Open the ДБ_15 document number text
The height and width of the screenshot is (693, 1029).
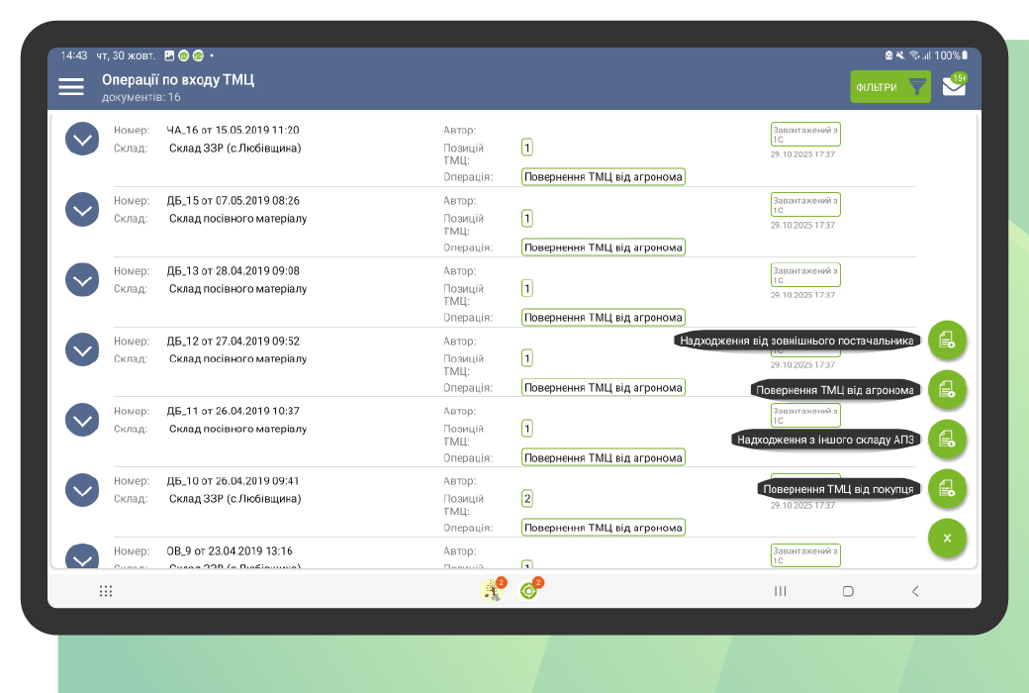(233, 201)
